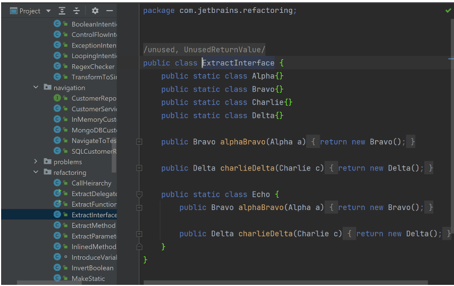Screen dimensions: 454x286
Task: Click class icon beside InMemoryCust
Action: click(57, 119)
